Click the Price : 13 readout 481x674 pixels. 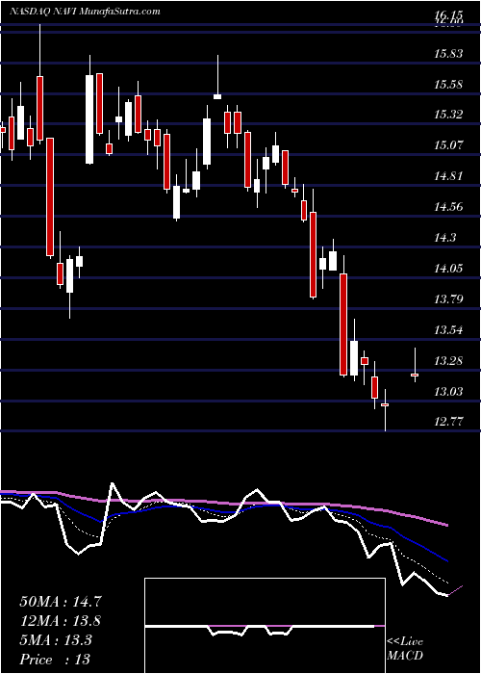coord(55,660)
